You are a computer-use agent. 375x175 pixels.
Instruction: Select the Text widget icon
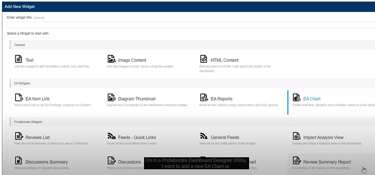pos(18,59)
